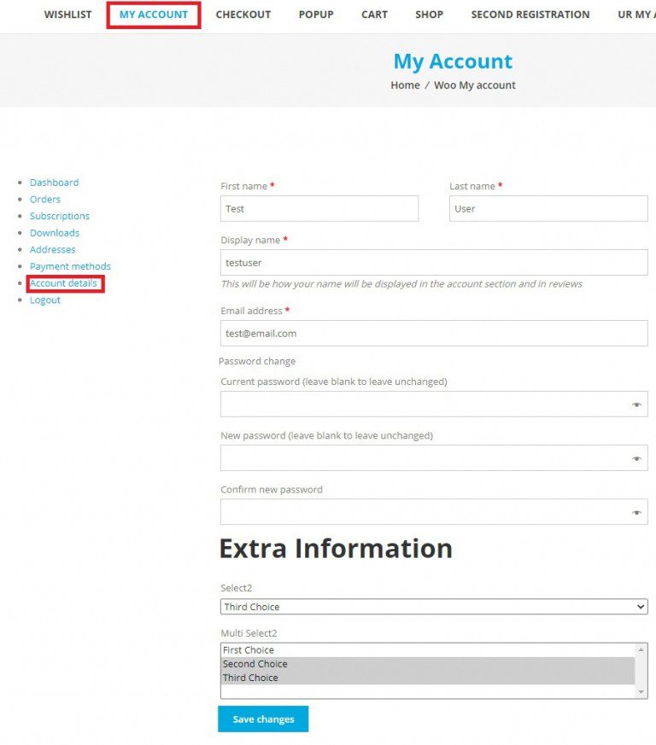
Task: Focus the First name field containing Test
Action: tap(319, 208)
